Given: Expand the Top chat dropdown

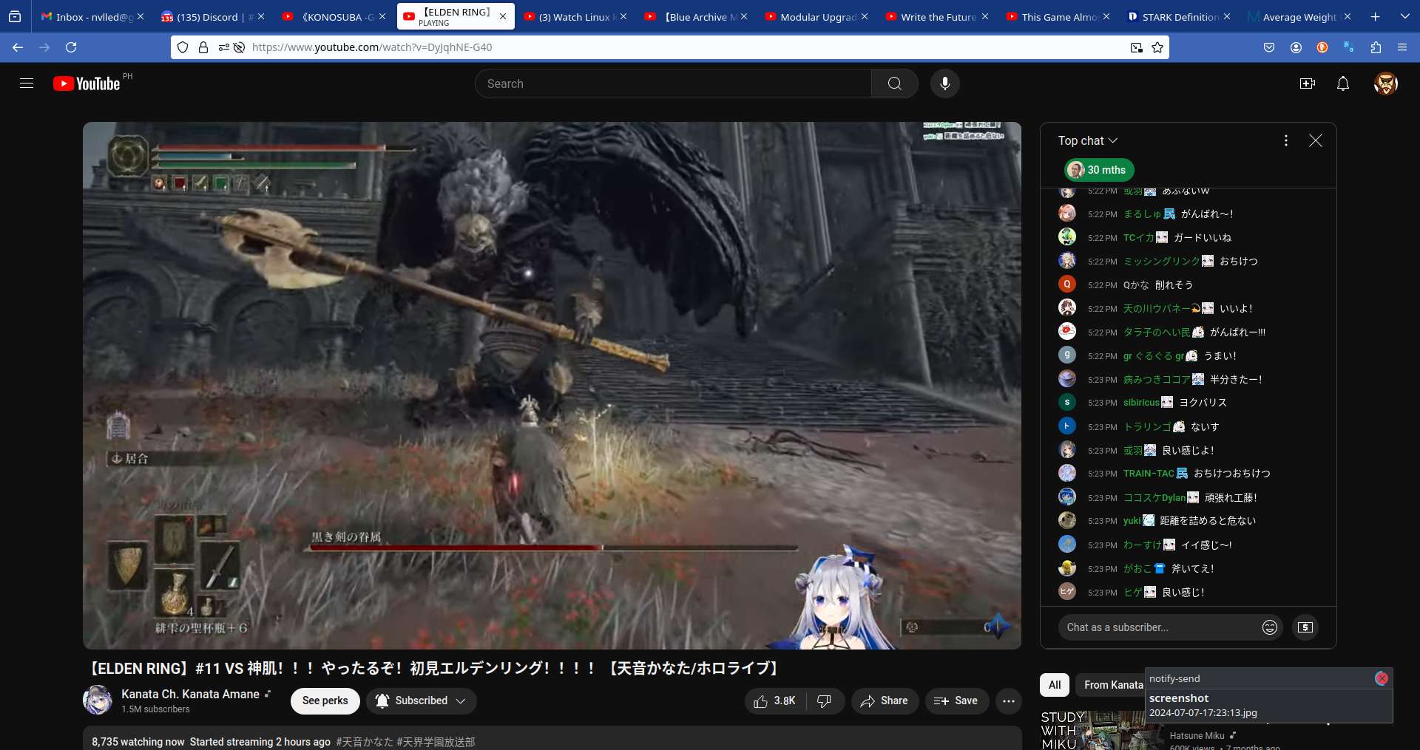Looking at the screenshot, I should coord(1087,140).
